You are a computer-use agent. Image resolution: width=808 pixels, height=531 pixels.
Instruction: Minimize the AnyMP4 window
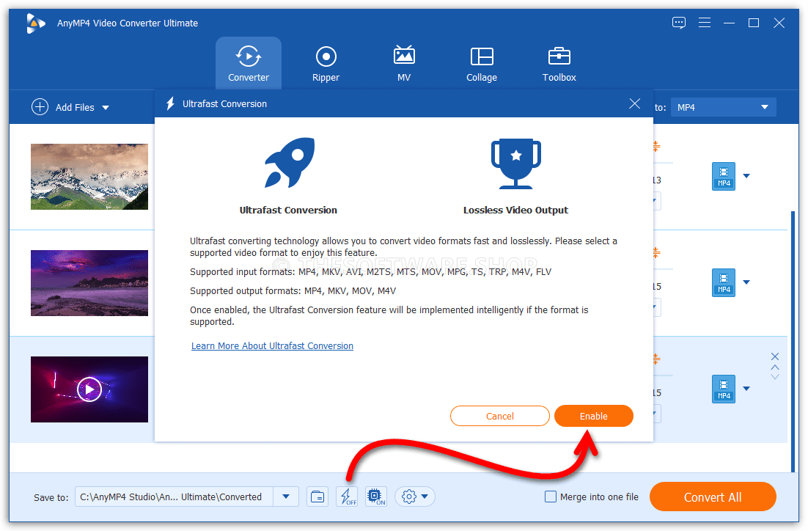pyautogui.click(x=729, y=23)
